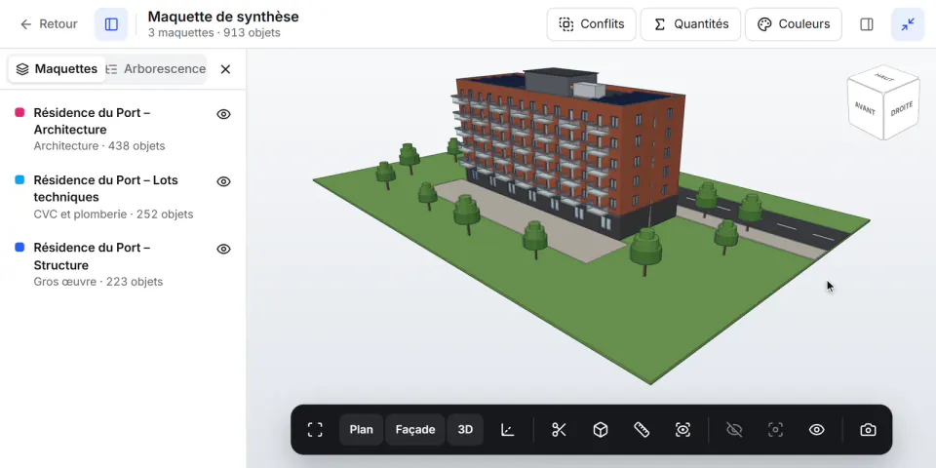Close the models side panel
This screenshot has width=936, height=468.
pos(225,69)
